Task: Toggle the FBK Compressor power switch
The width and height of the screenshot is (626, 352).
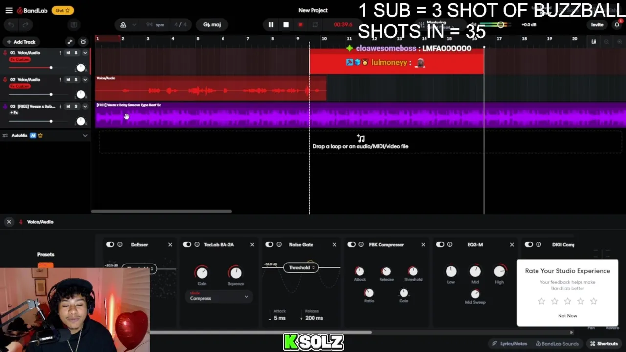Action: coord(352,245)
